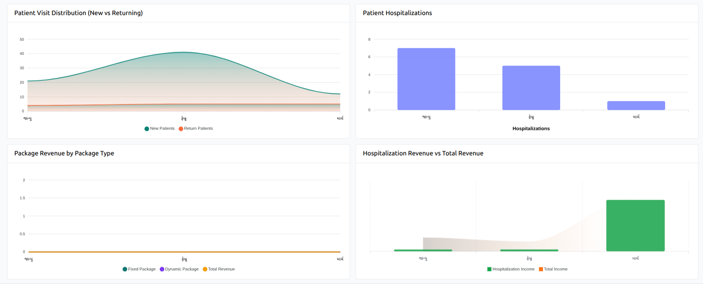Click Hospitalization Revenue vs Total Revenue heading

coord(423,153)
